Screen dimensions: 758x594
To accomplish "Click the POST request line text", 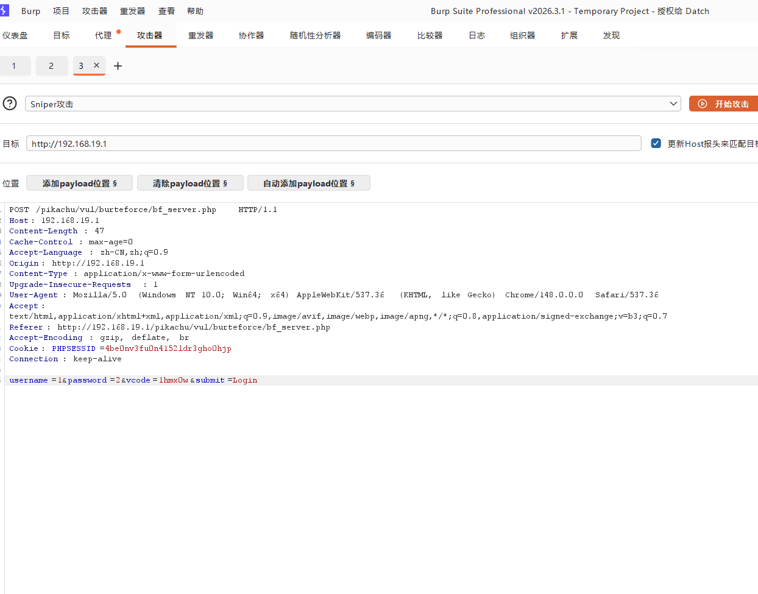I will click(143, 210).
